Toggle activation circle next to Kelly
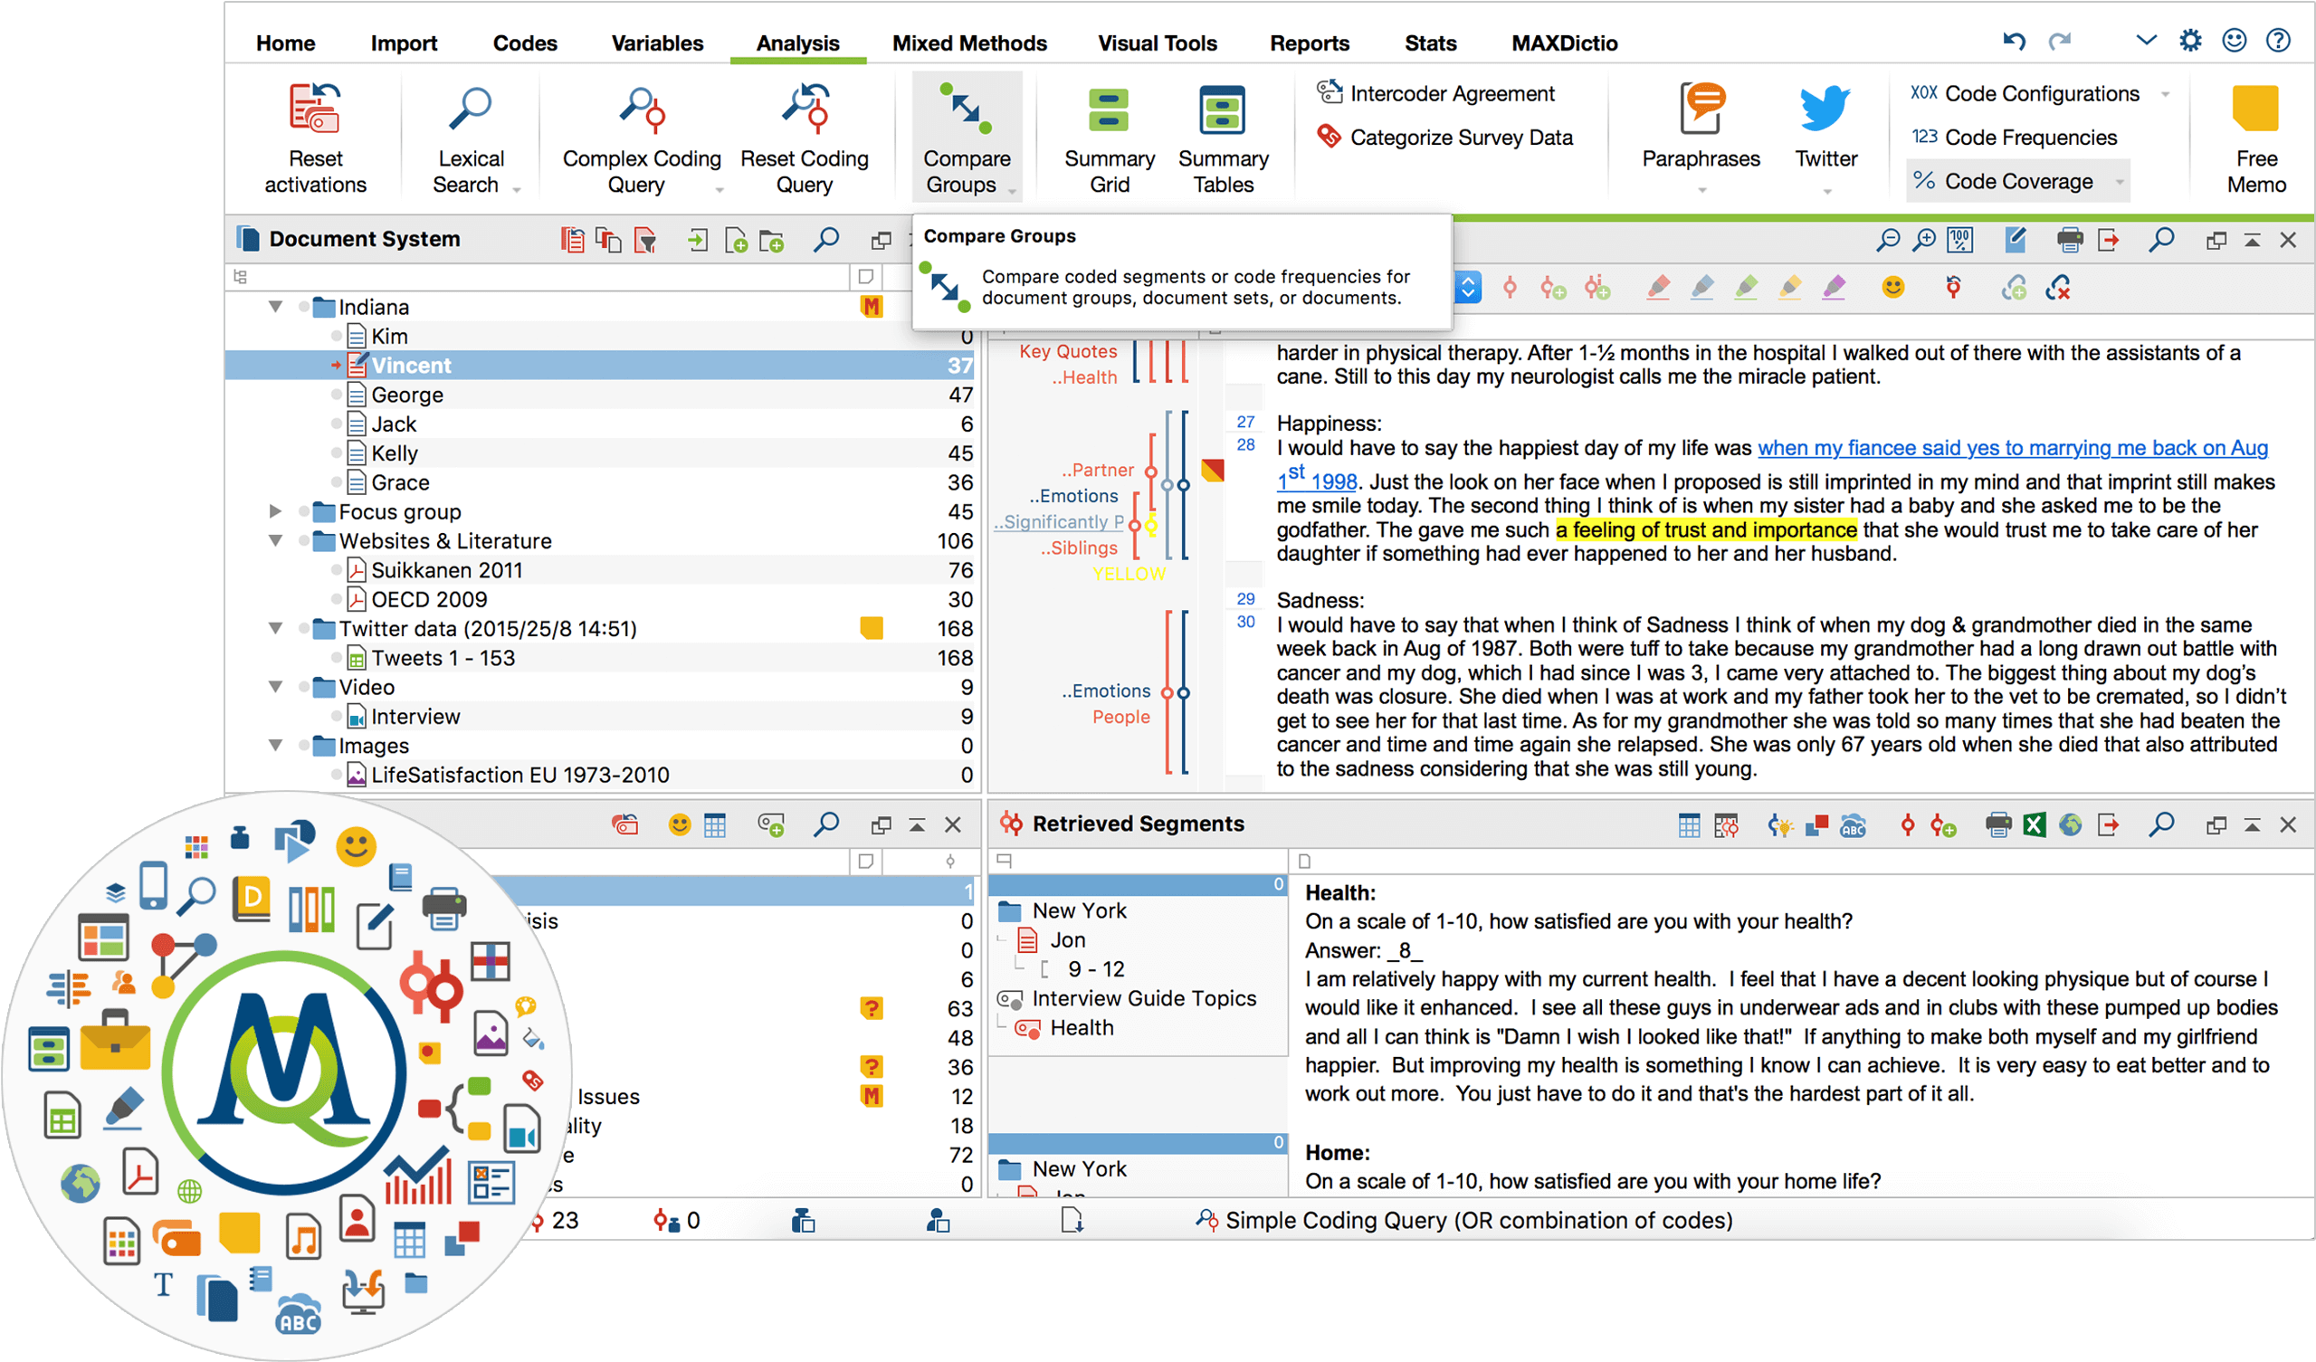 [337, 453]
